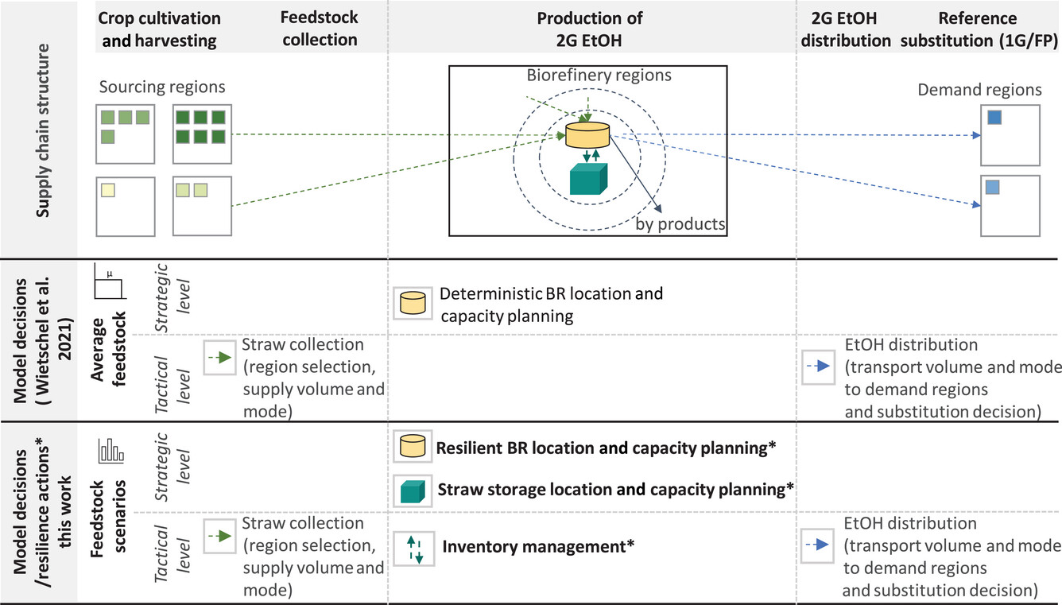Click the bar-chart icon above Feedstock scenarios

pyautogui.click(x=110, y=450)
